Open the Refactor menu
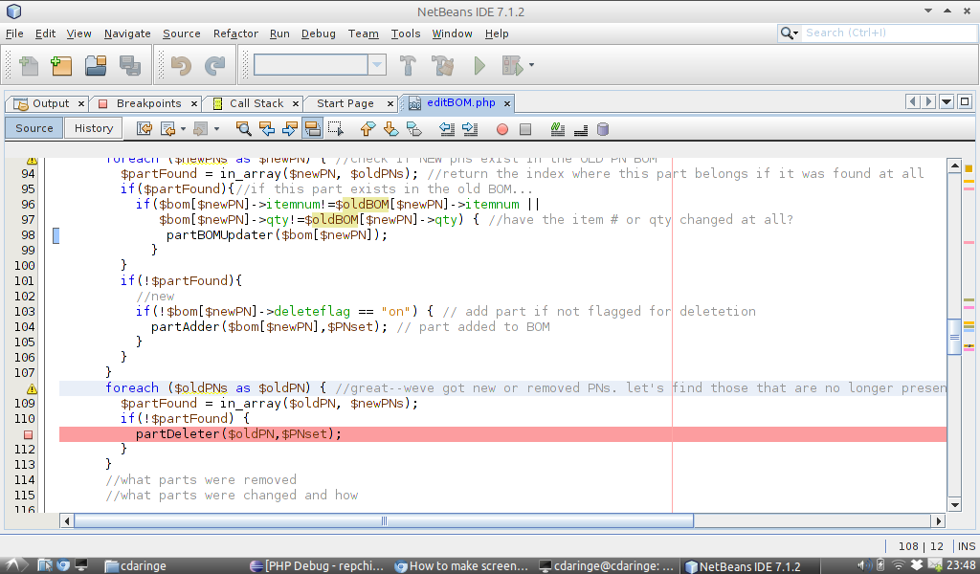Image resolution: width=980 pixels, height=574 pixels. (x=235, y=33)
